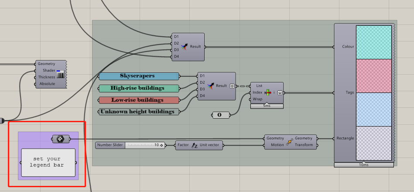Click the Wrap input on List Item
414x192 pixels.
(257, 99)
